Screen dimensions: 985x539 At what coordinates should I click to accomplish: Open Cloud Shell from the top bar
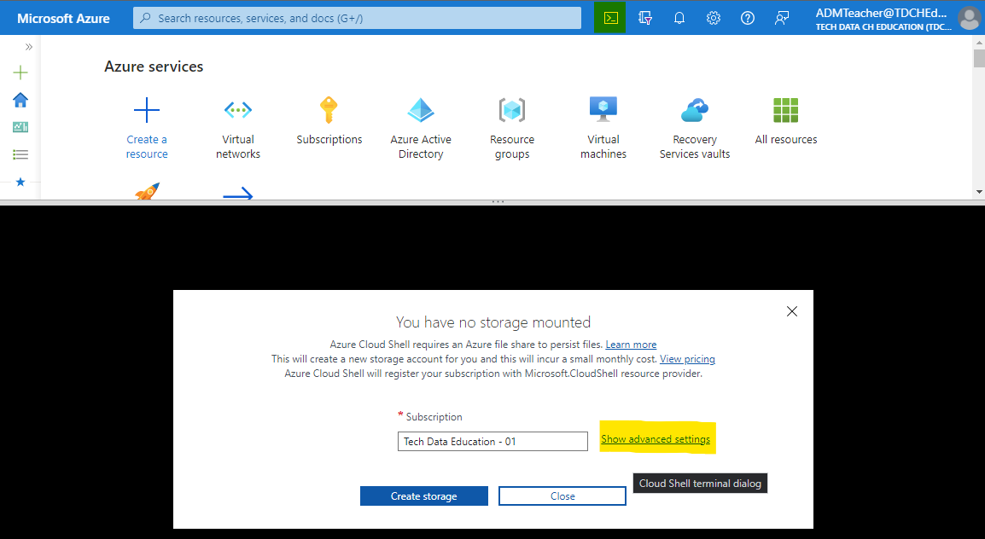coord(610,18)
